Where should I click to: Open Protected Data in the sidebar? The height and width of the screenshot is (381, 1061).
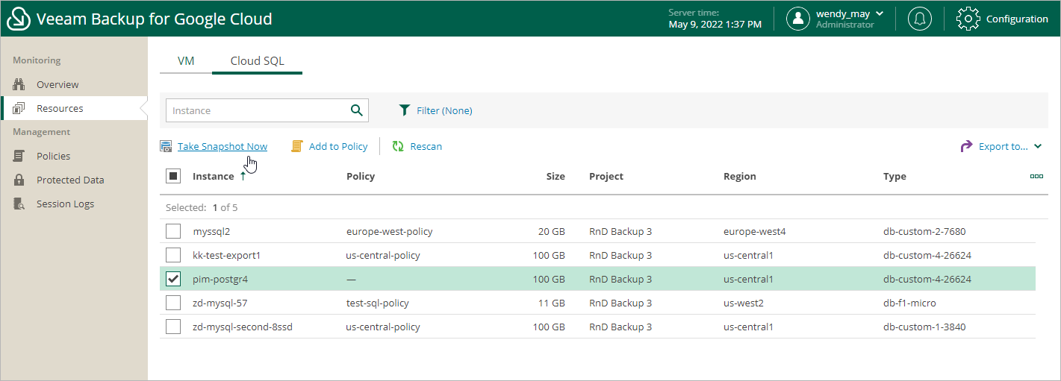coord(70,180)
